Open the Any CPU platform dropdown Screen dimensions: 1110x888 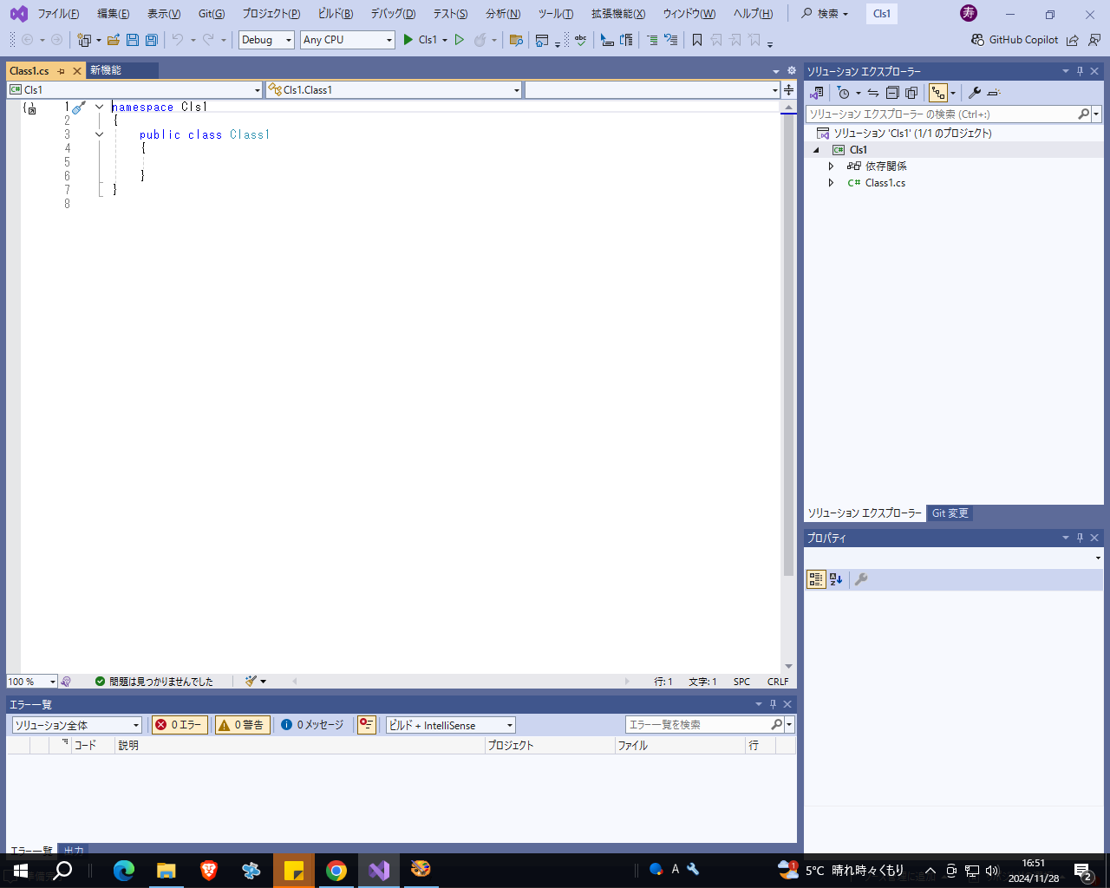[347, 40]
